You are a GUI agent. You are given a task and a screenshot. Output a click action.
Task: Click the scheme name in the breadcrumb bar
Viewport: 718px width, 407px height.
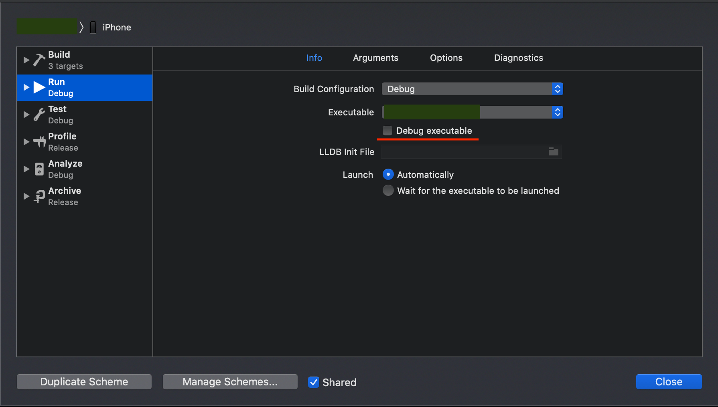point(47,26)
